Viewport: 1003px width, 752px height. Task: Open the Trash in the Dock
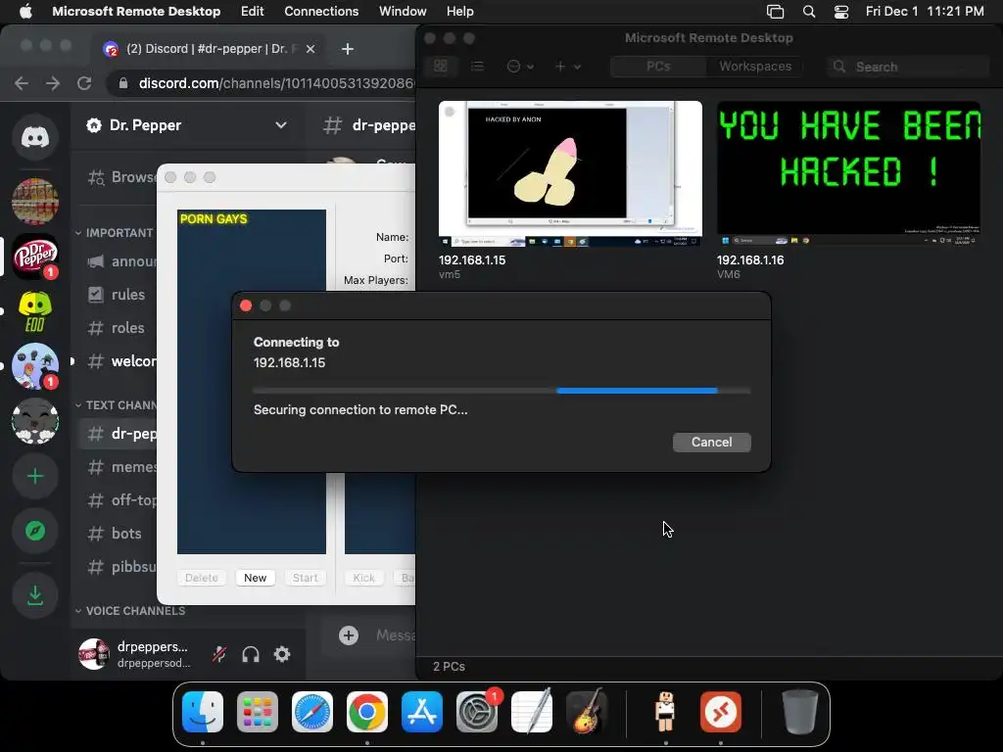[799, 711]
